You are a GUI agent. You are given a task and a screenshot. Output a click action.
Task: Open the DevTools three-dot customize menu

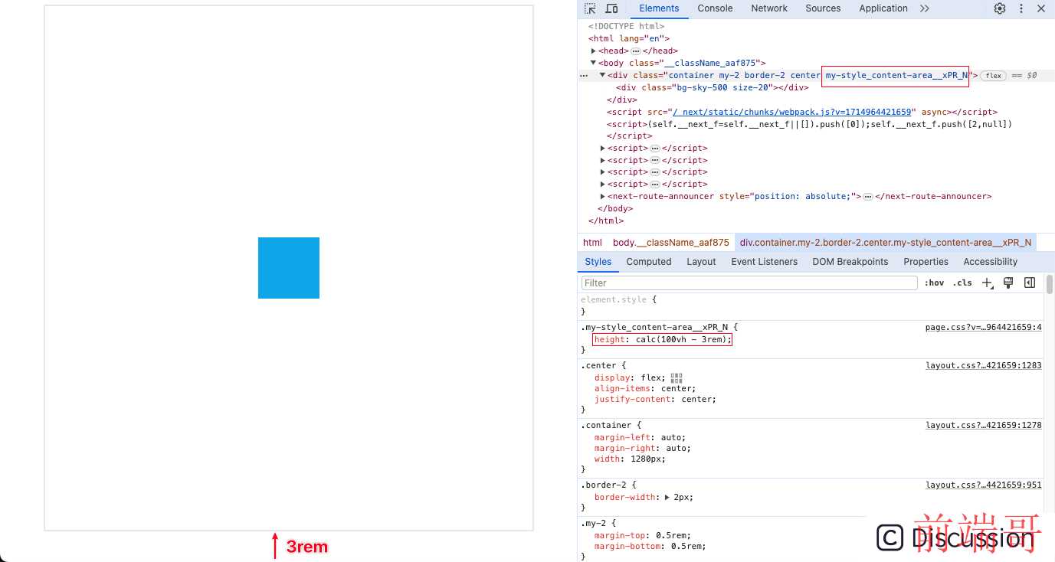pyautogui.click(x=1021, y=8)
